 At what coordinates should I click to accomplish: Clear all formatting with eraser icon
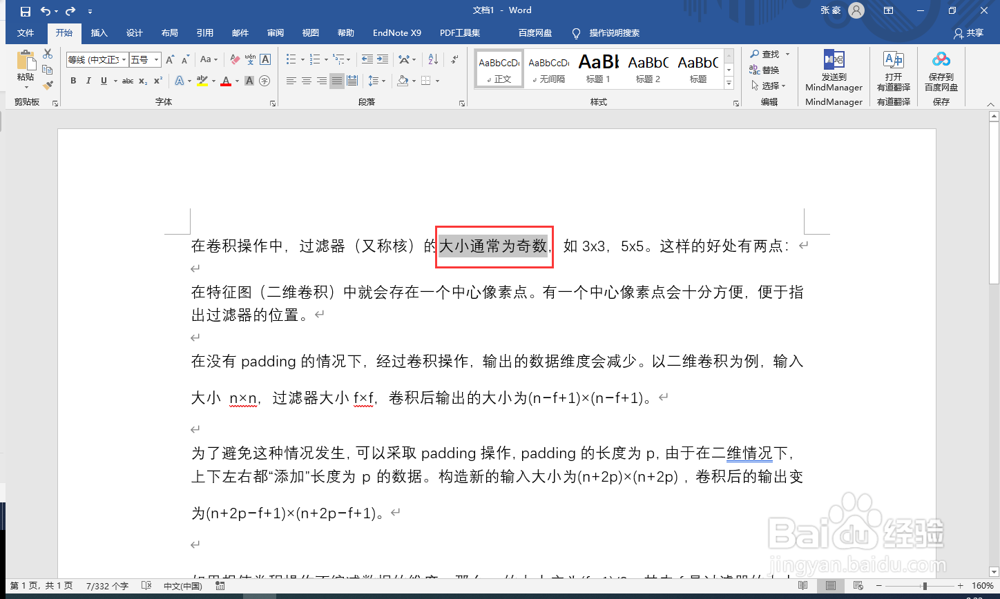point(235,60)
